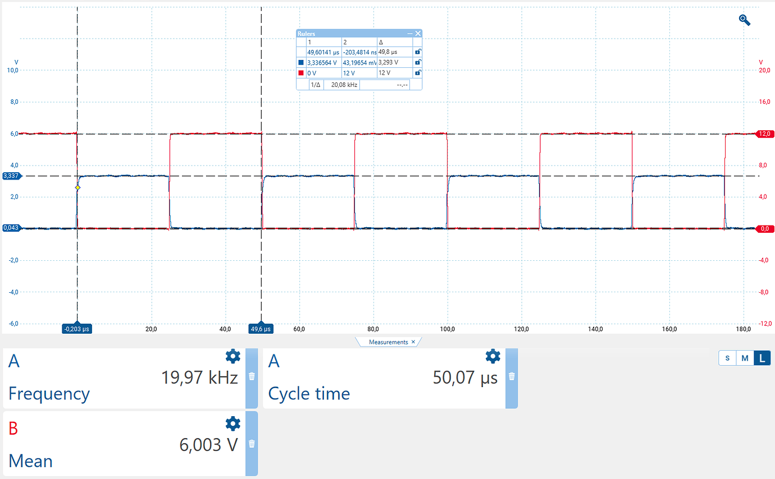
Task: Delete the Cycle time measurement via its trash icon
Action: tap(511, 377)
